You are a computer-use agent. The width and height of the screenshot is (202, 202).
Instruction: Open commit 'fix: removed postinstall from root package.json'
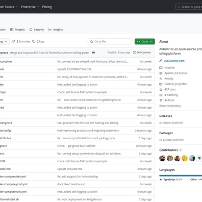86,138
